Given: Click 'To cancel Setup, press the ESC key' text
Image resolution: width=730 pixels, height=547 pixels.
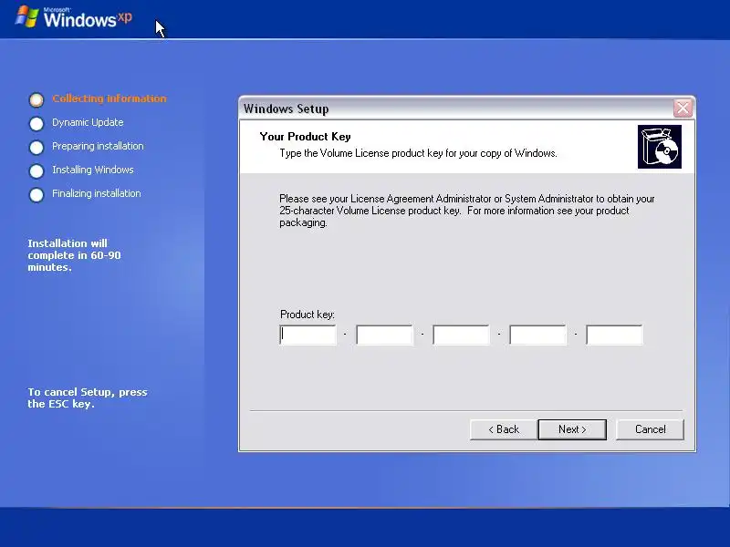Looking at the screenshot, I should [88, 397].
